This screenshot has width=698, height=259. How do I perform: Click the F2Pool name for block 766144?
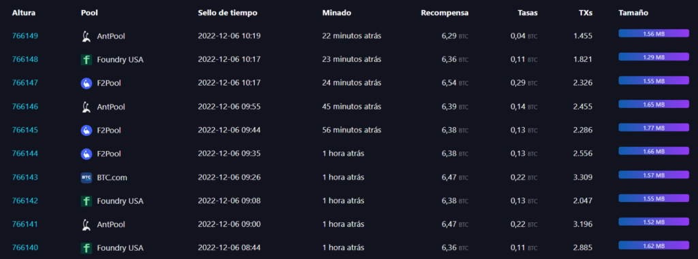coord(109,154)
